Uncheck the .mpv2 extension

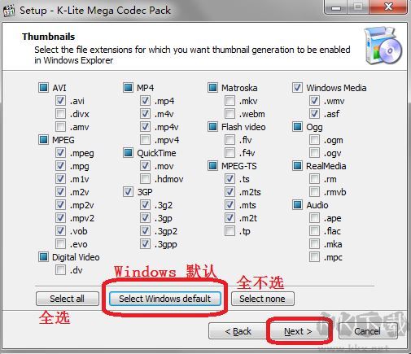pyautogui.click(x=60, y=218)
